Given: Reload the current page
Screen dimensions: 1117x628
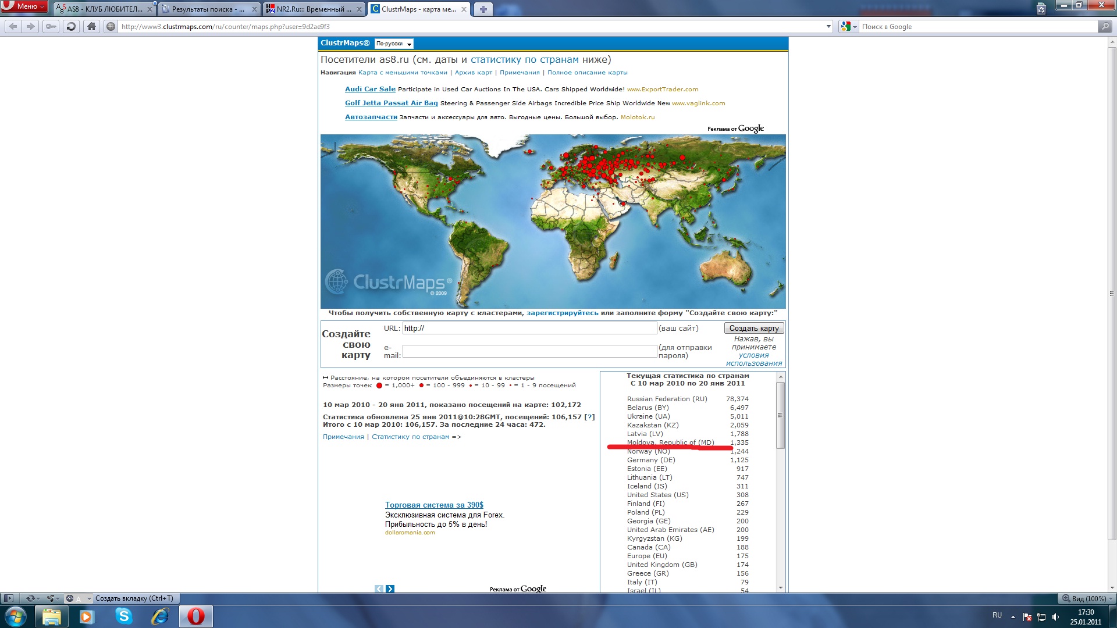Looking at the screenshot, I should coord(71,26).
